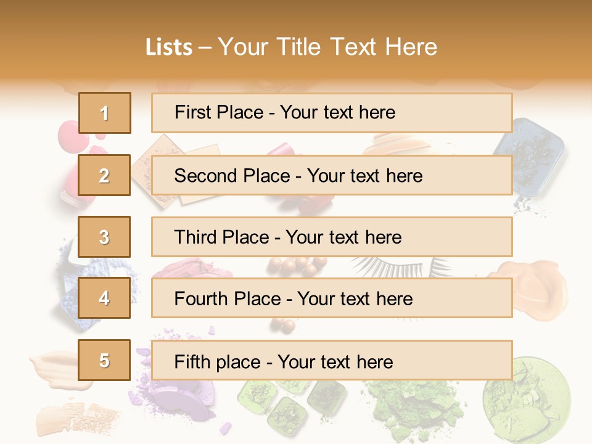Select the number 3 box
The image size is (592, 444).
(x=104, y=237)
